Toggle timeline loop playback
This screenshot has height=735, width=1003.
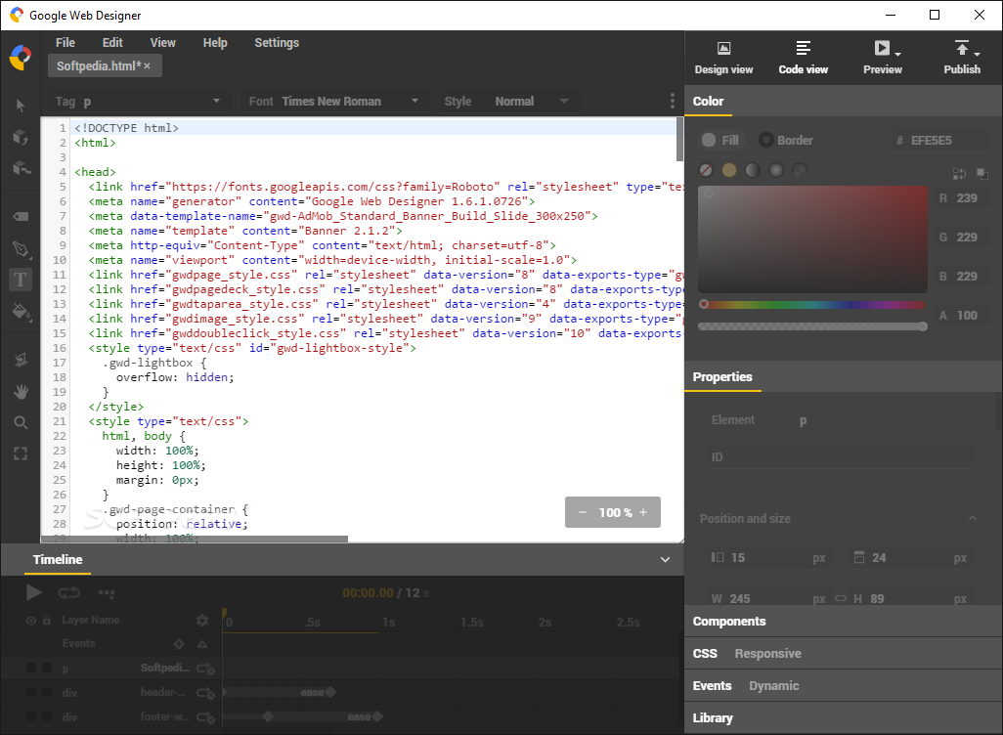point(69,593)
